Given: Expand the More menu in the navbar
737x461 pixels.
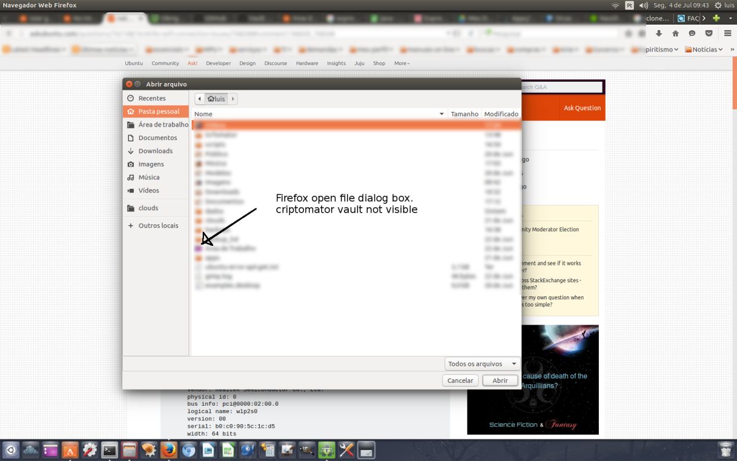Looking at the screenshot, I should [x=402, y=63].
